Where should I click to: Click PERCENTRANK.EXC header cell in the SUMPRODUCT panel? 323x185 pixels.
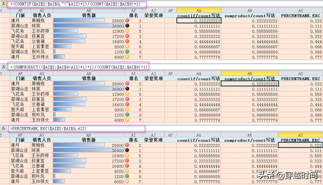tap(301, 78)
